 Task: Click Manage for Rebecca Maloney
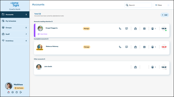click(x=87, y=47)
